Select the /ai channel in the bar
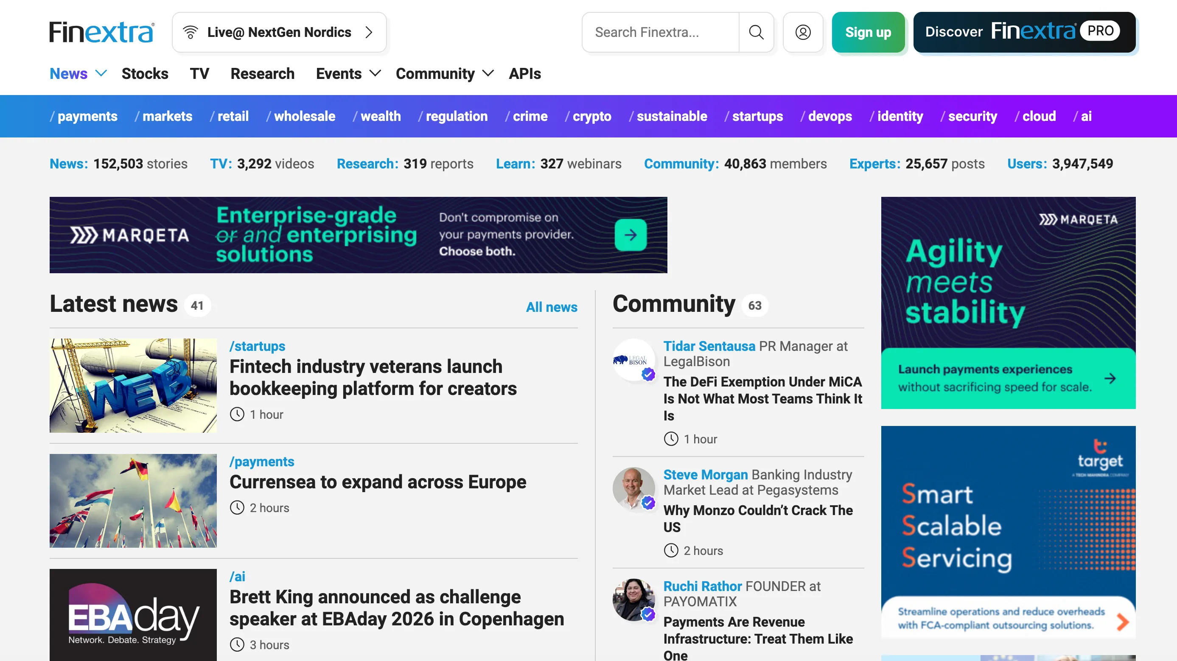The height and width of the screenshot is (661, 1177). coord(1083,116)
